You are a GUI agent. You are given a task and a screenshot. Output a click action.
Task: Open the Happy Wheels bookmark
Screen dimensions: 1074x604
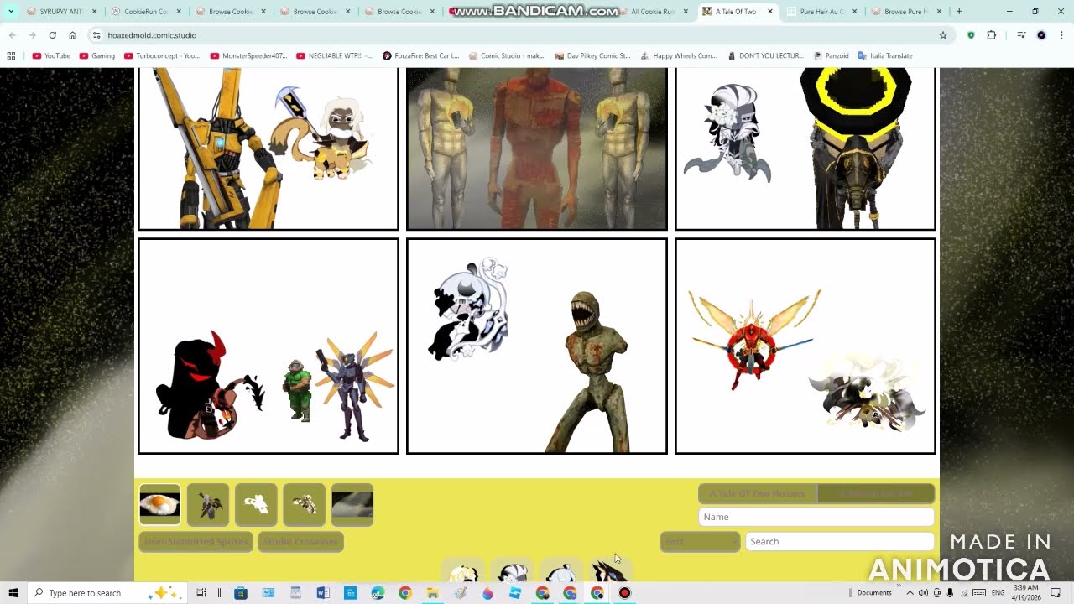678,55
